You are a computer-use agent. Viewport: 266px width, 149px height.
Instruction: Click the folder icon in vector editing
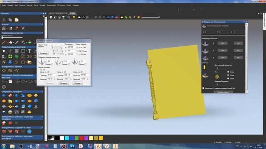pos(30,62)
